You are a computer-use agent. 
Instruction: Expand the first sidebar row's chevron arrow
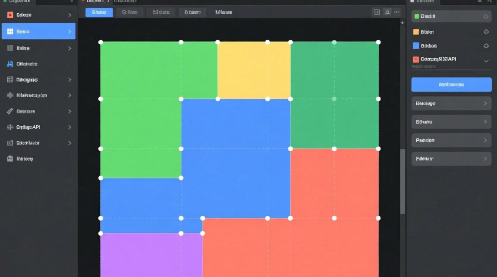pyautogui.click(x=70, y=15)
